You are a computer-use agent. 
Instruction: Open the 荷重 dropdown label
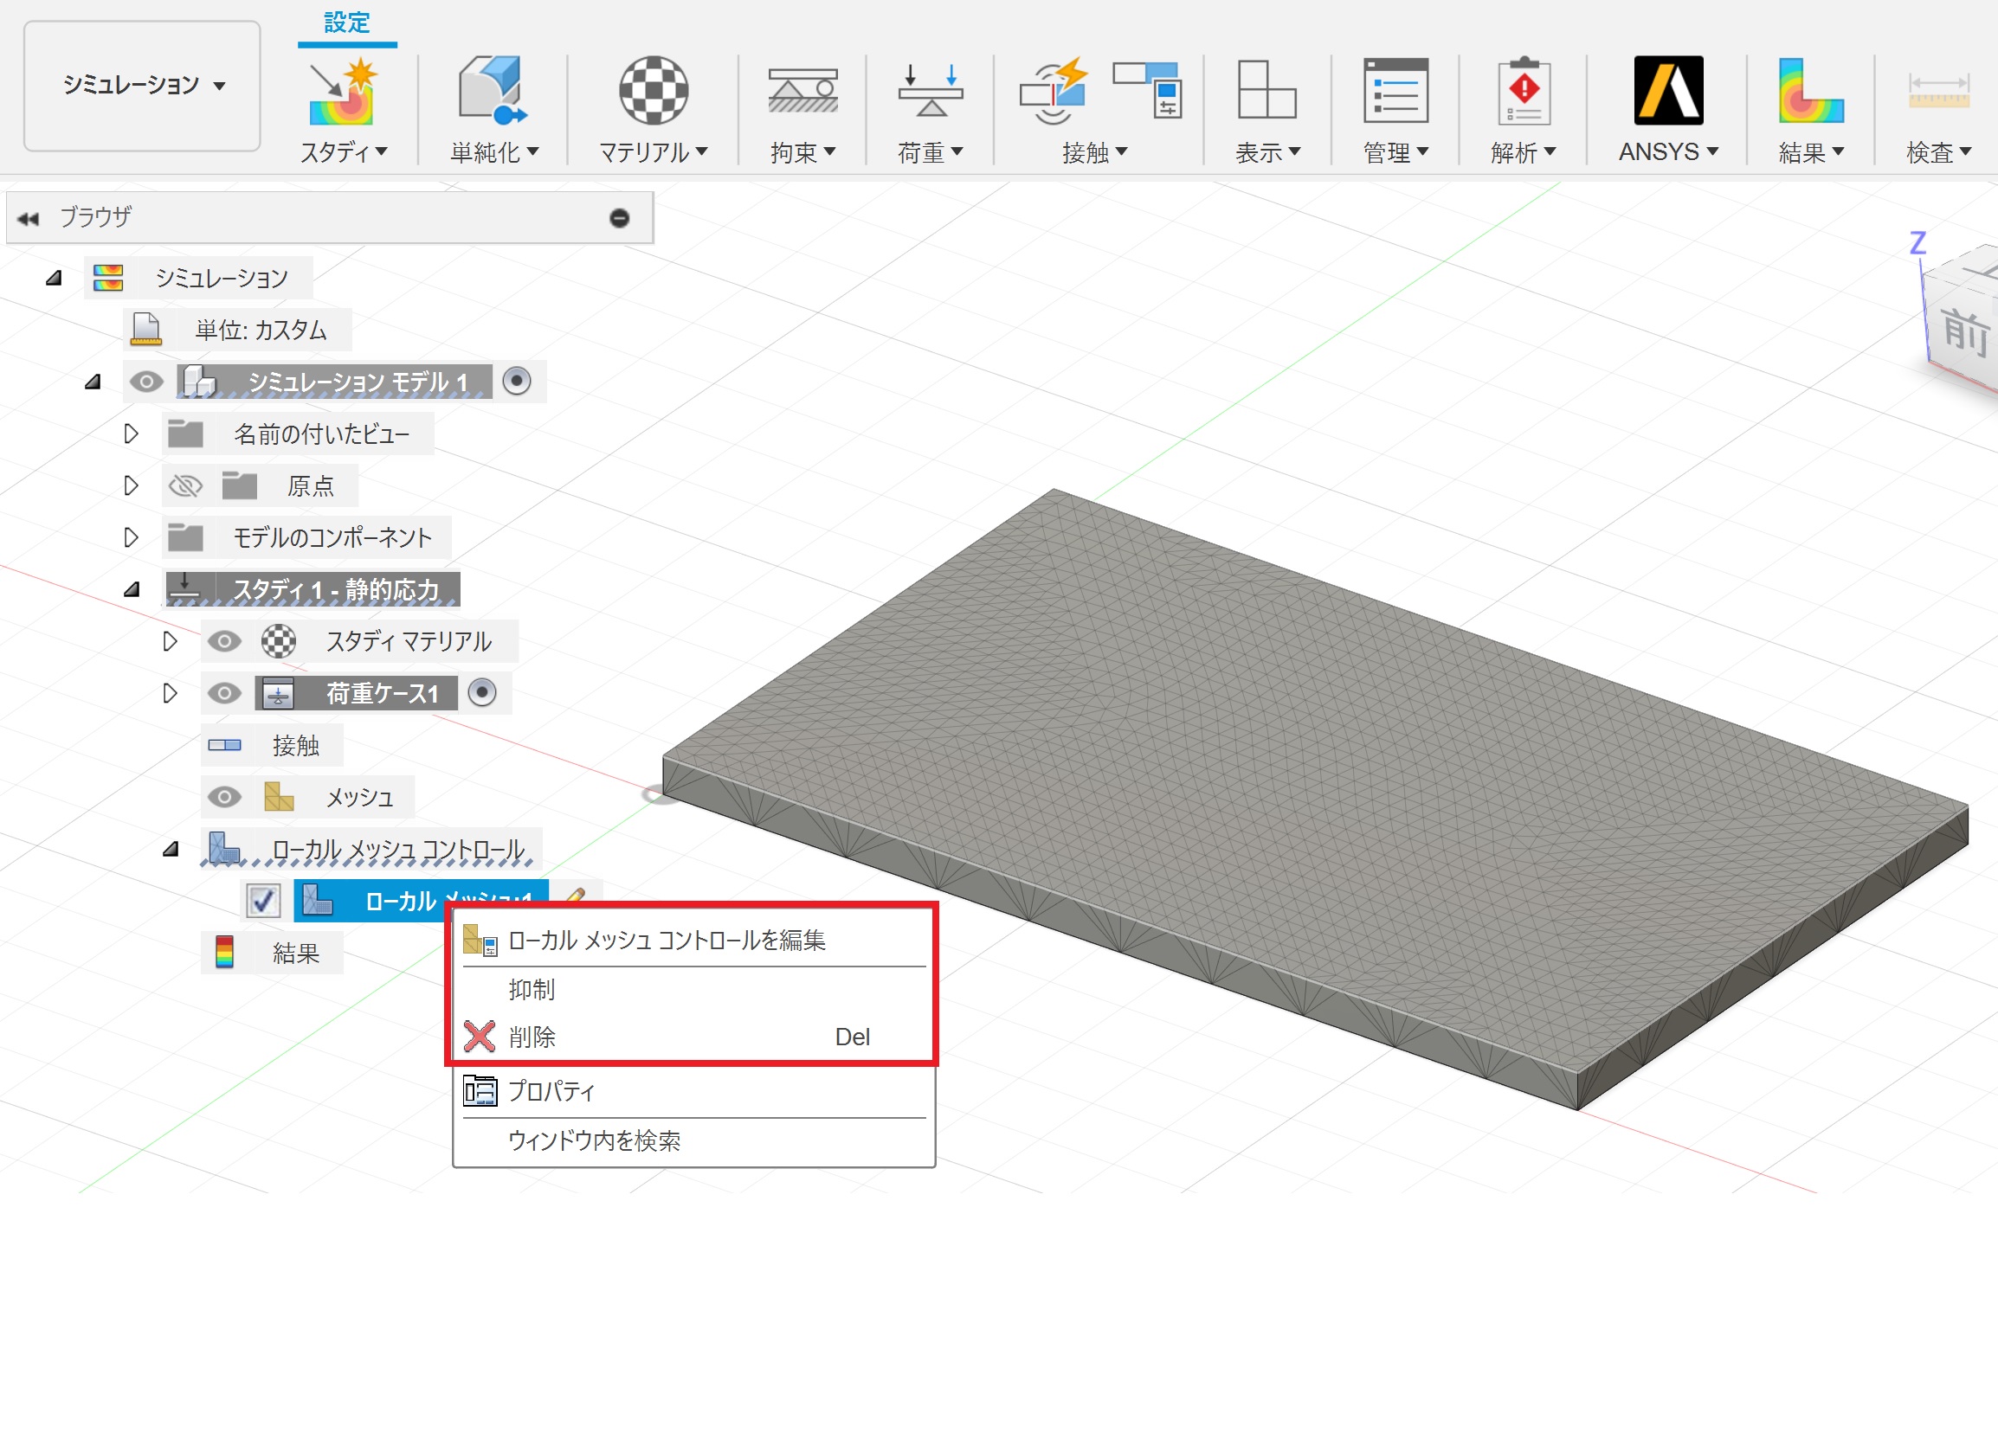pos(931,152)
